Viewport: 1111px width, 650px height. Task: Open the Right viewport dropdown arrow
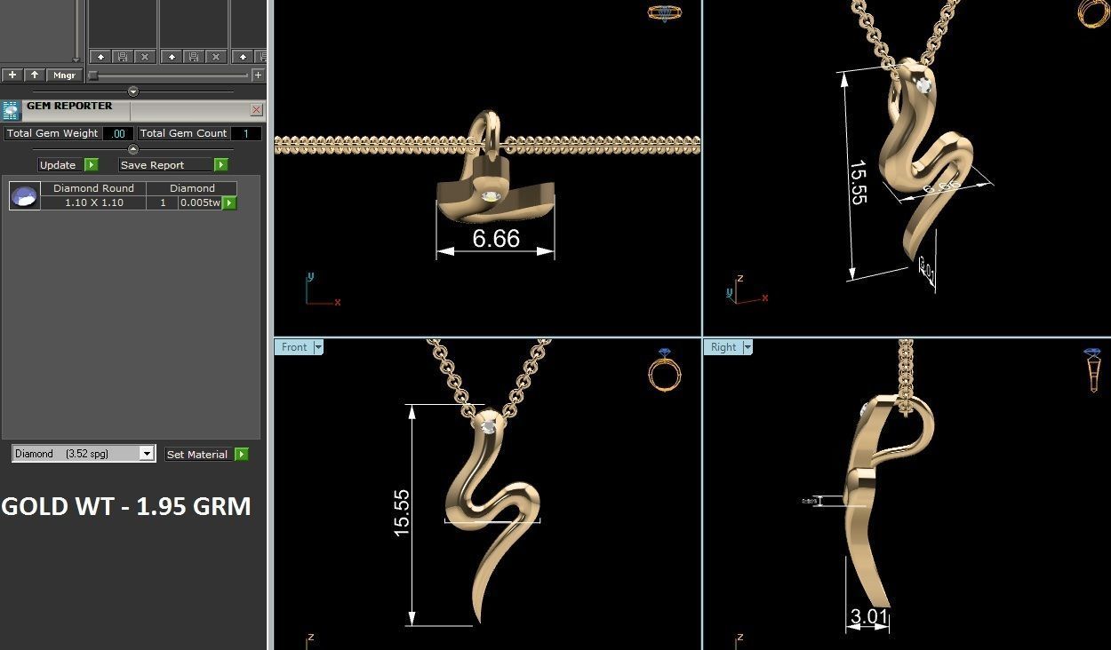pos(747,347)
